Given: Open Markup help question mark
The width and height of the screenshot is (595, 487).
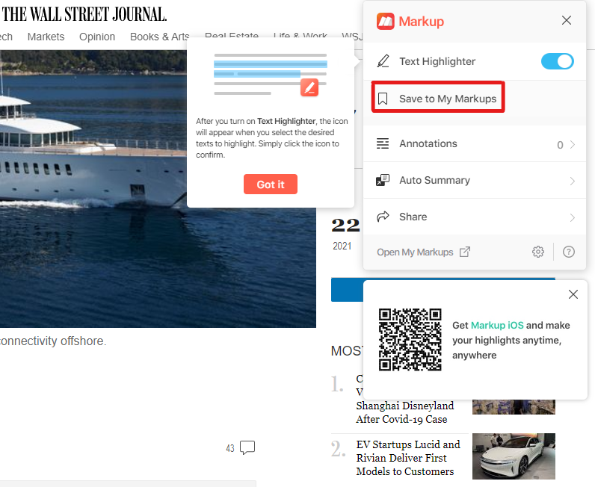Looking at the screenshot, I should point(568,252).
